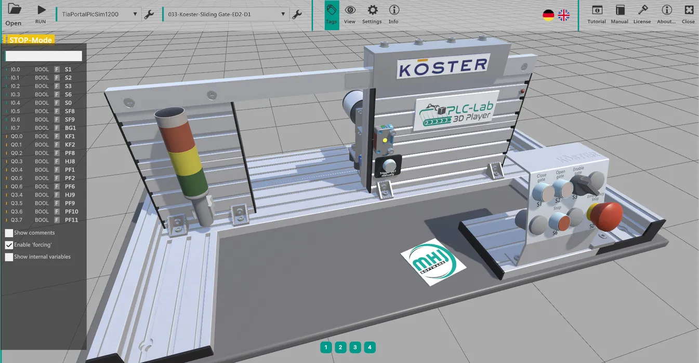Toggle the F force button for PF1
699x363 pixels.
click(57, 170)
